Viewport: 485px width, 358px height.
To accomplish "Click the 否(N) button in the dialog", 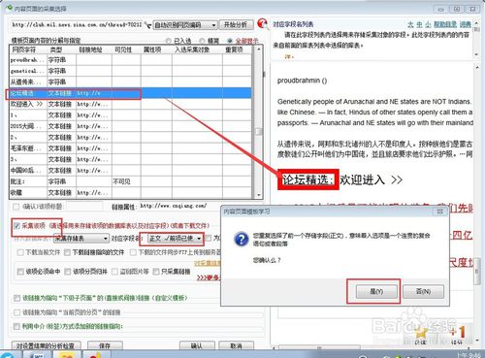I will [x=423, y=291].
